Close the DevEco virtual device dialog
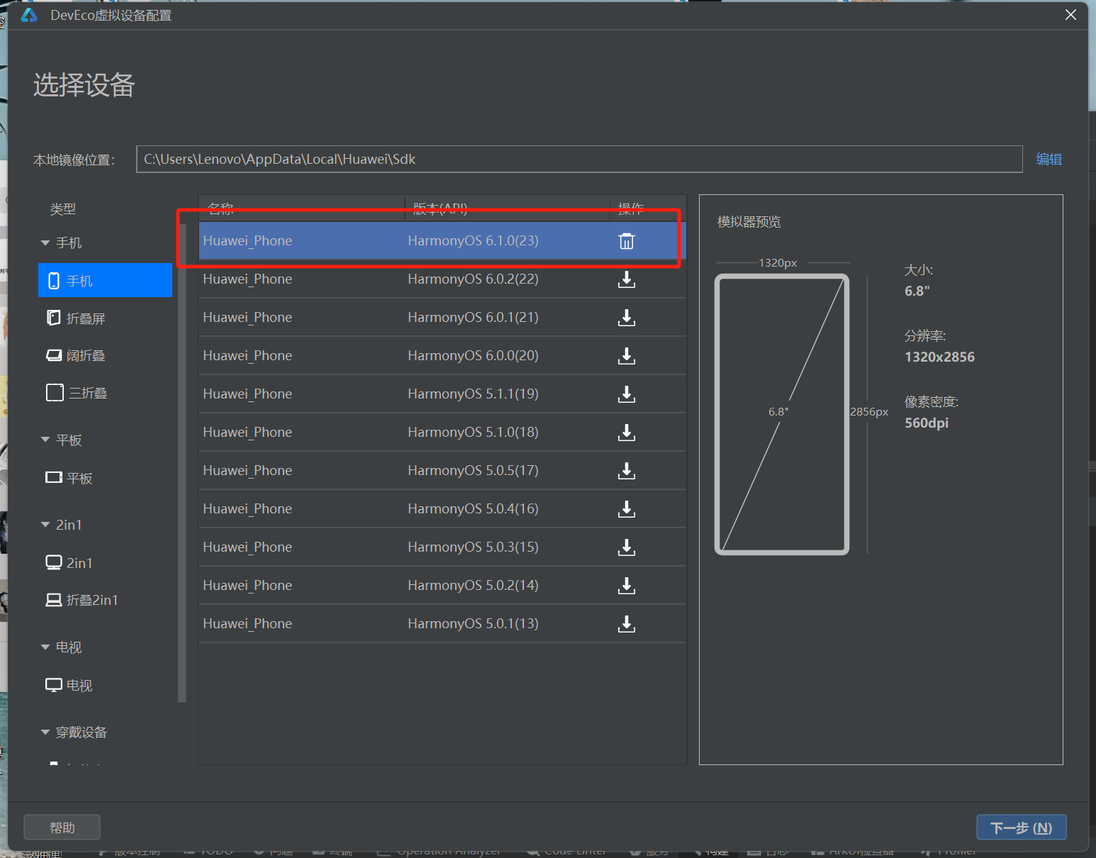 pyautogui.click(x=1070, y=15)
